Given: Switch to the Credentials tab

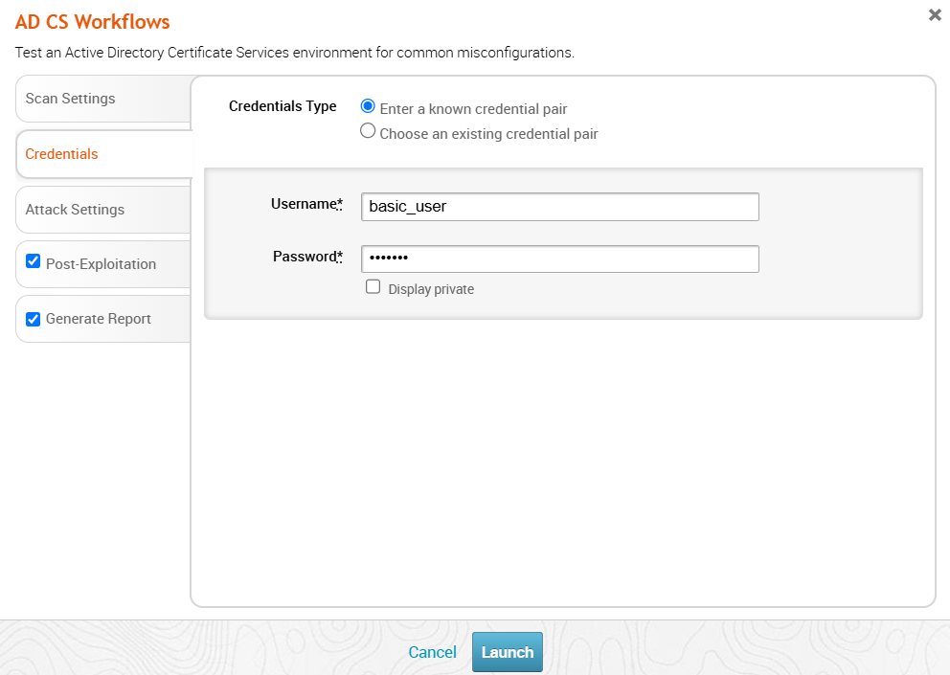Looking at the screenshot, I should tap(61, 154).
